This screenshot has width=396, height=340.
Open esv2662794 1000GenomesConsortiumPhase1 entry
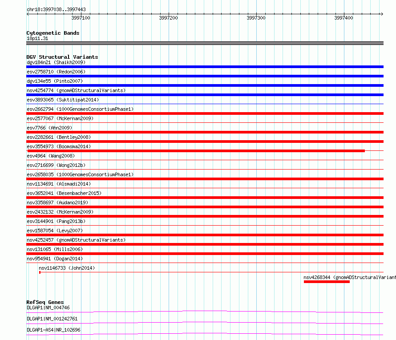coord(80,109)
